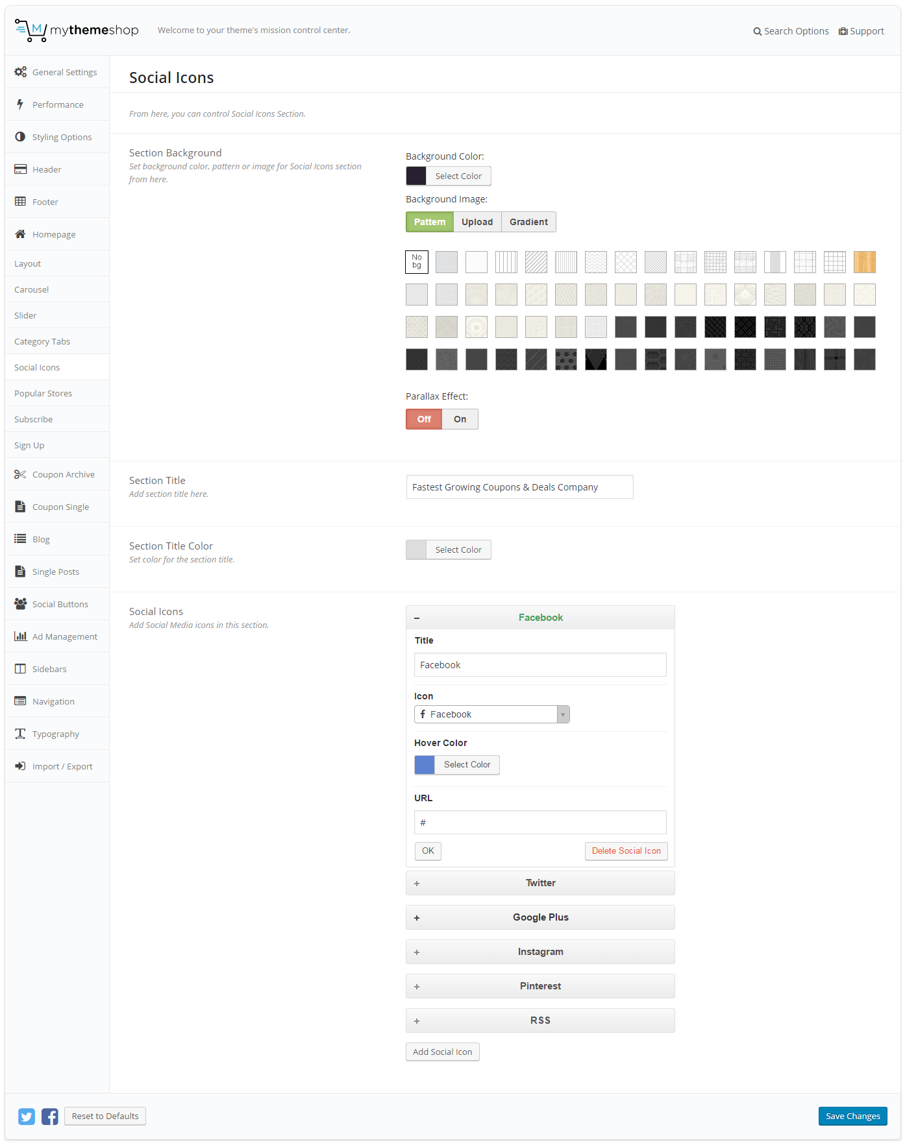Click the Save Changes button
The width and height of the screenshot is (905, 1147).
tap(852, 1116)
